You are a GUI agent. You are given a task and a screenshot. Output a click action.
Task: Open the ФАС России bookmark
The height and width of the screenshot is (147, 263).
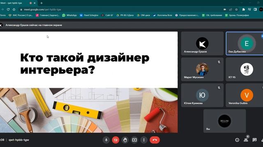point(21,15)
